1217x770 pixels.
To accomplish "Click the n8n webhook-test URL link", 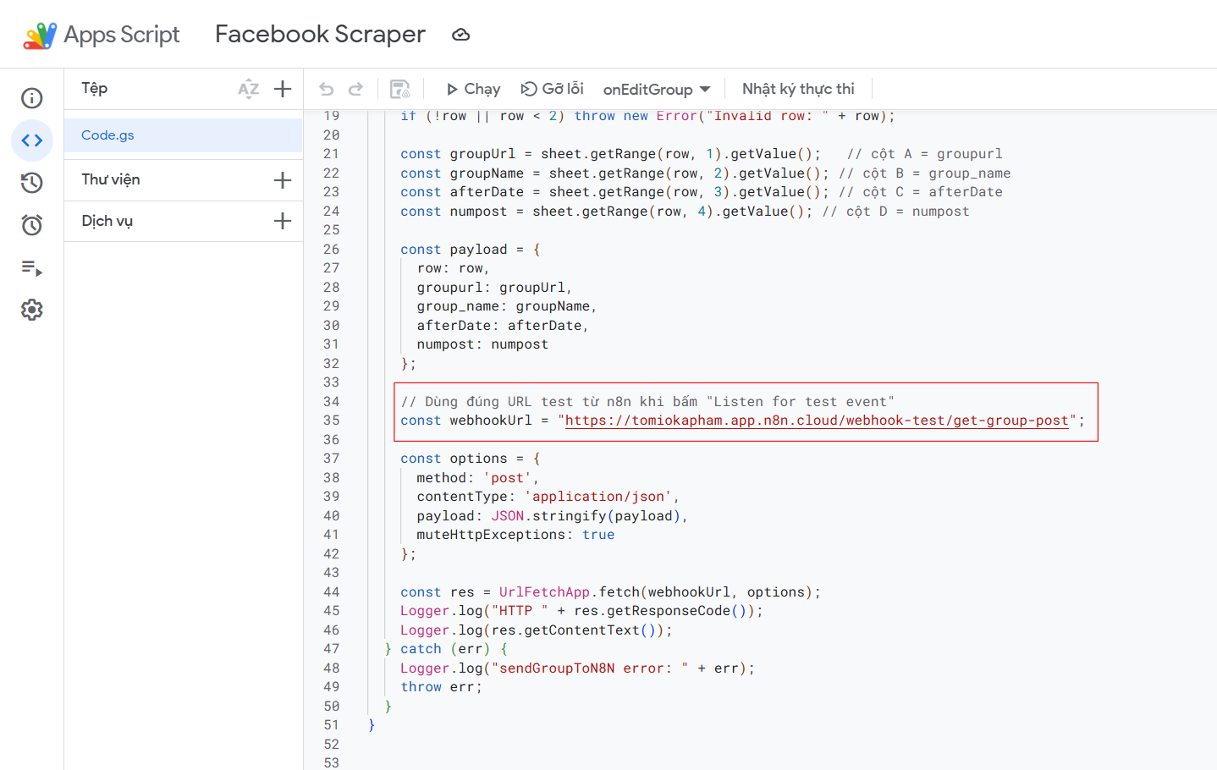I will coord(817,421).
